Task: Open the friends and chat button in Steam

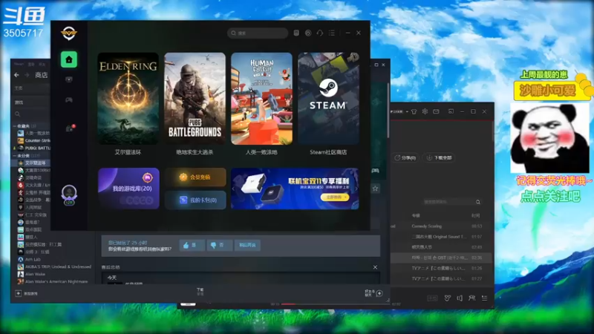Action: point(374,293)
